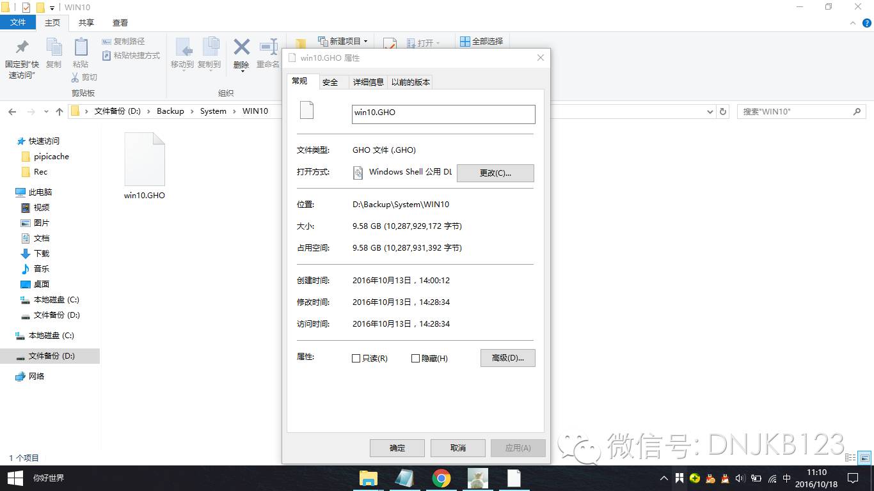Expand the address bar history dropdown
The image size is (874, 491).
pyautogui.click(x=710, y=111)
